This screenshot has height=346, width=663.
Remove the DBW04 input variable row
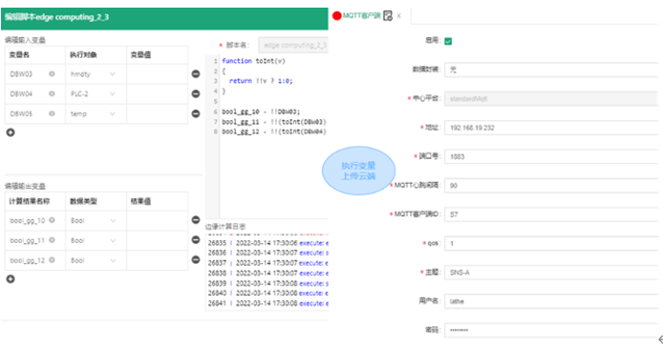[196, 93]
